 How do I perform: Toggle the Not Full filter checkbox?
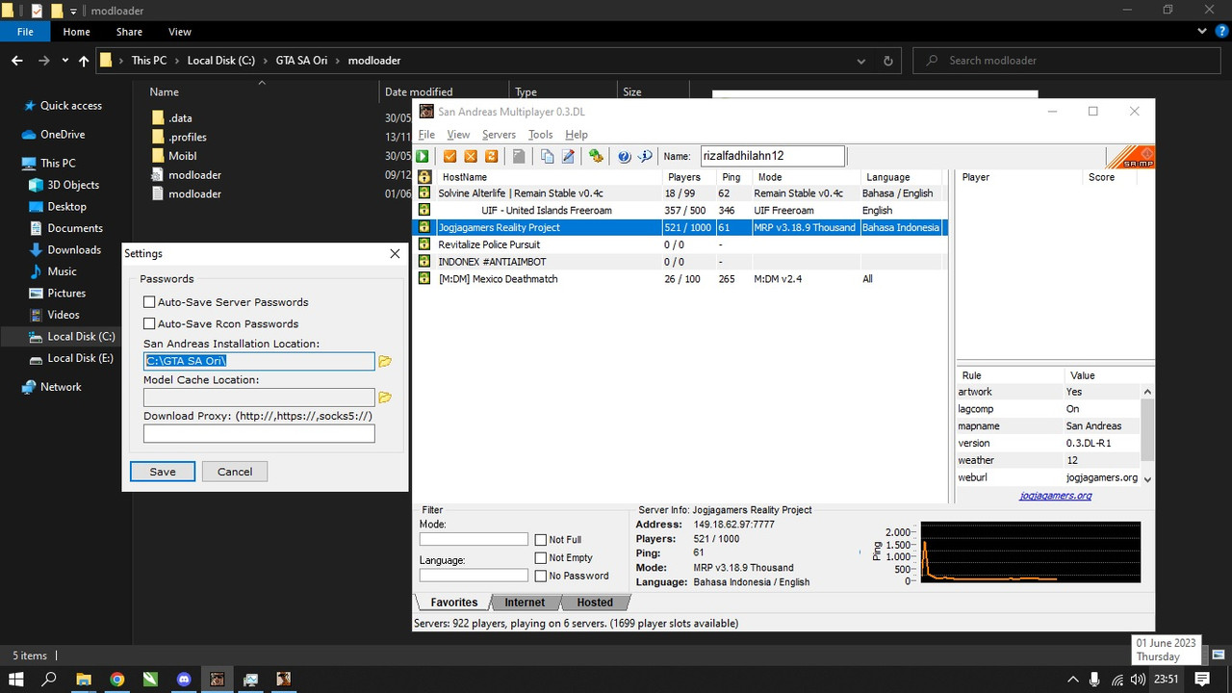click(541, 540)
